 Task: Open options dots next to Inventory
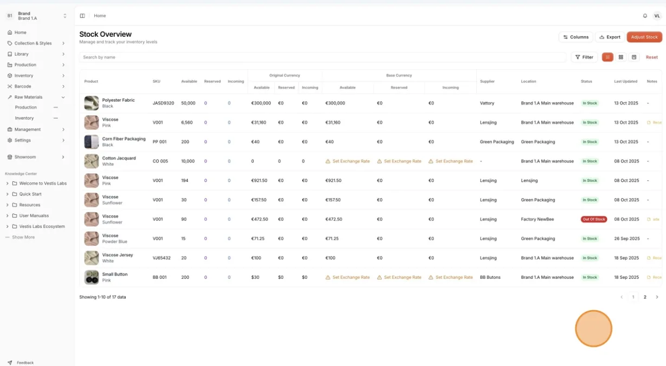[55, 118]
